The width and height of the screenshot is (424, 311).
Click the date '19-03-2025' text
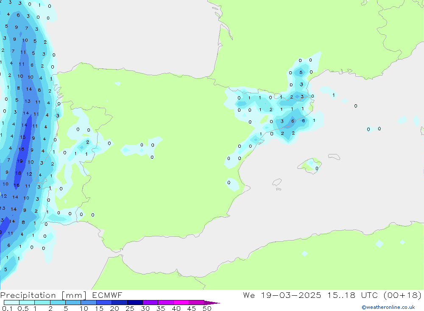pos(291,295)
